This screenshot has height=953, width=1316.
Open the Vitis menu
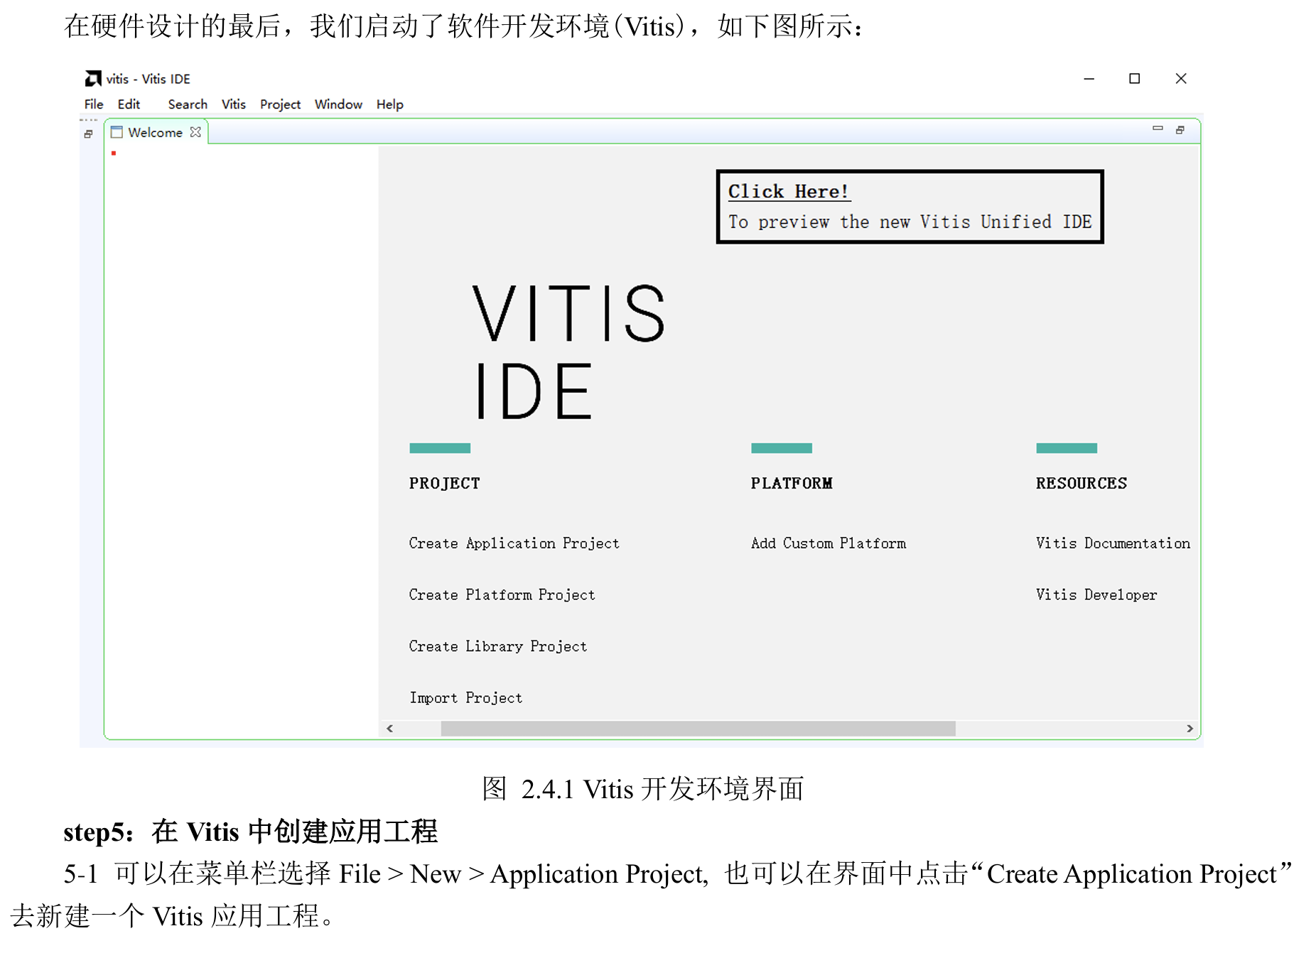tap(233, 104)
